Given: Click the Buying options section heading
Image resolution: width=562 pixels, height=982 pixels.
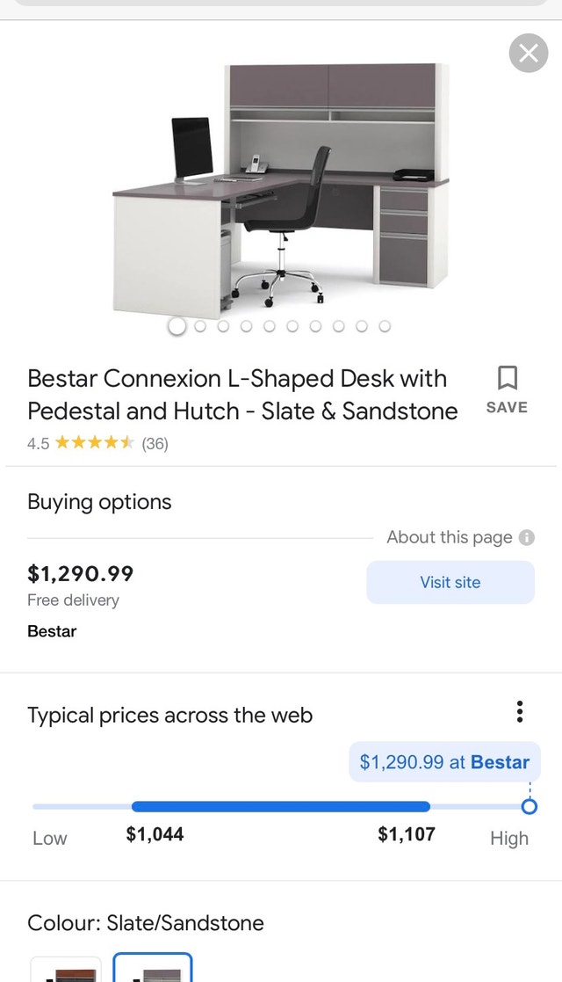Looking at the screenshot, I should pos(99,502).
